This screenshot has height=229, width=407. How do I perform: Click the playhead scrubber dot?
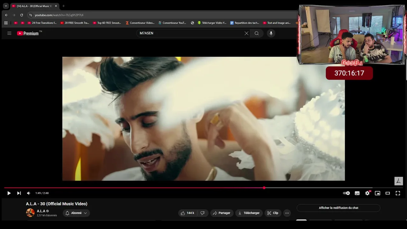(264, 188)
